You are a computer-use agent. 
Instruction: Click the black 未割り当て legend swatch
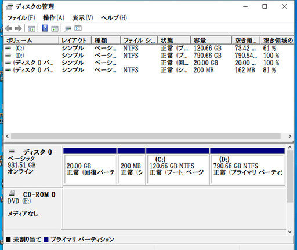coord(8,240)
